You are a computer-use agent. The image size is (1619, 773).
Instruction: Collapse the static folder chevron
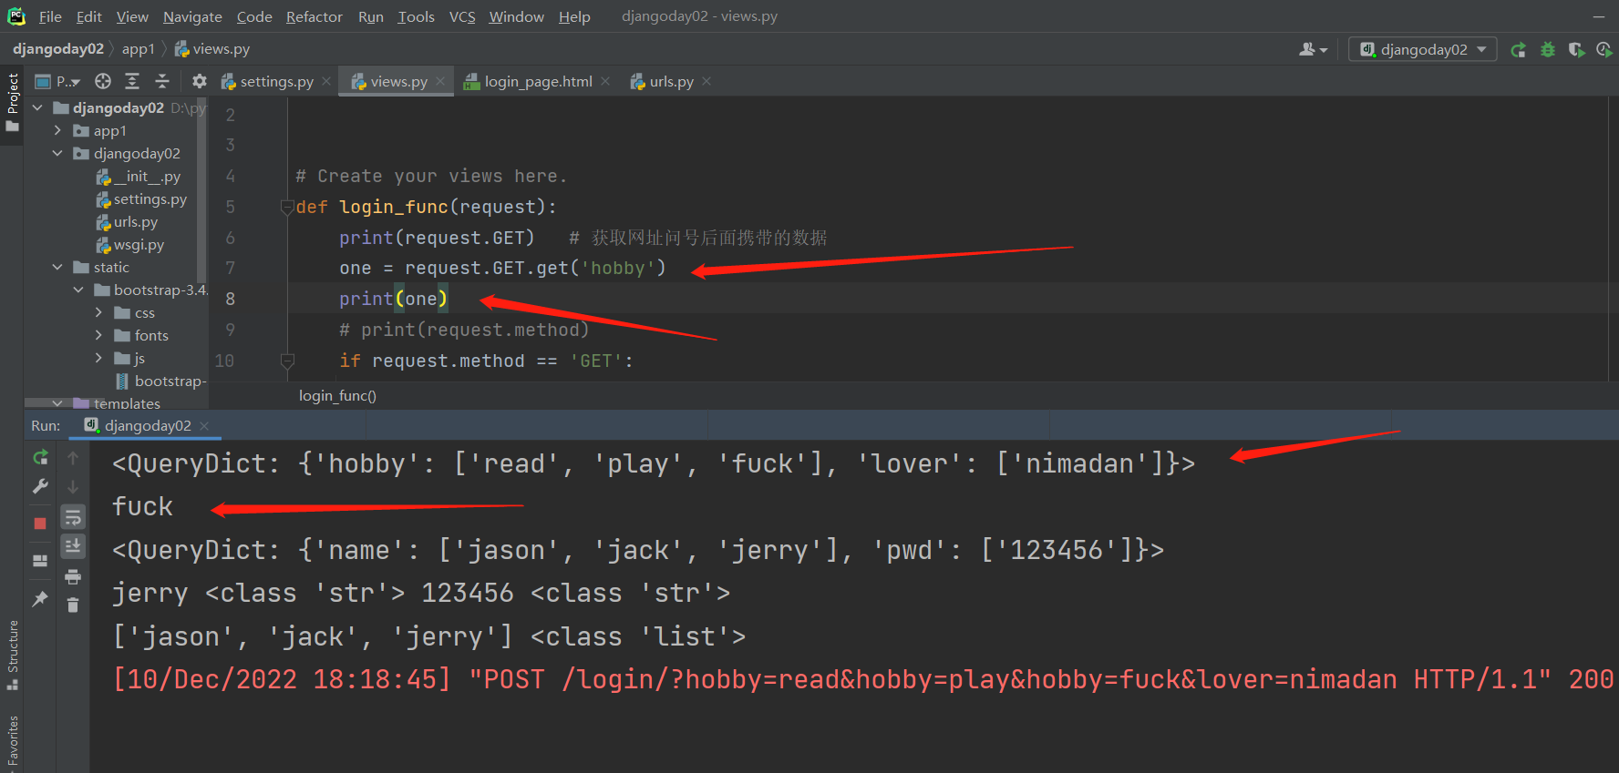coord(57,267)
